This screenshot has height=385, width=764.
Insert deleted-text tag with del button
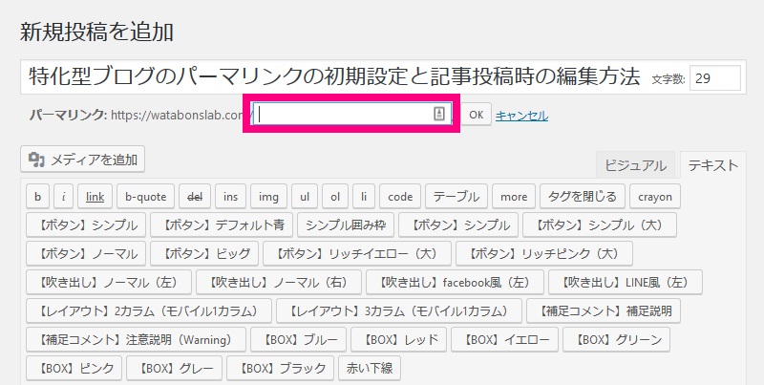195,197
